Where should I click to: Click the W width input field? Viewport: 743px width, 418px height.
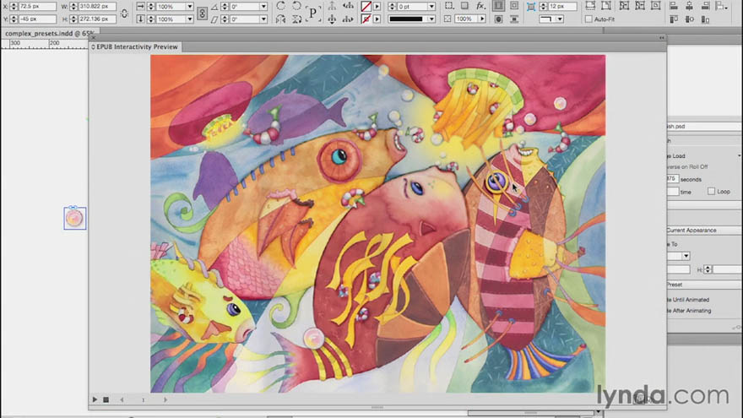(x=97, y=7)
